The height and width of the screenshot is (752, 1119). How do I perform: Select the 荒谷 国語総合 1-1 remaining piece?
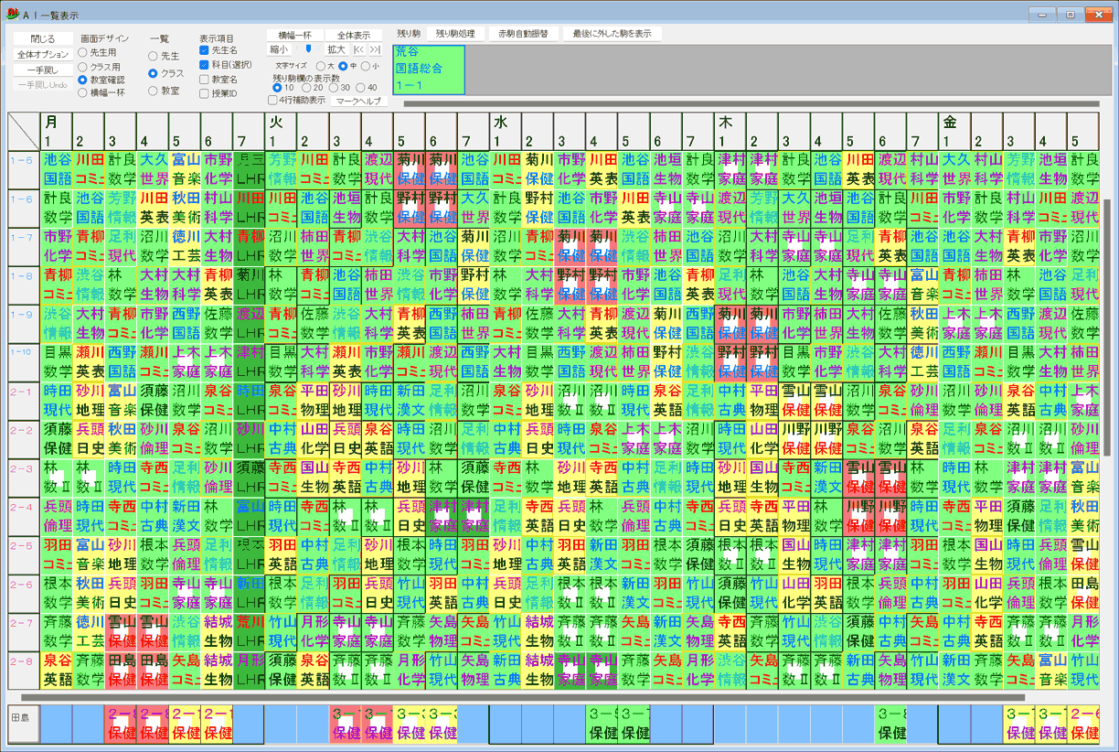[429, 69]
